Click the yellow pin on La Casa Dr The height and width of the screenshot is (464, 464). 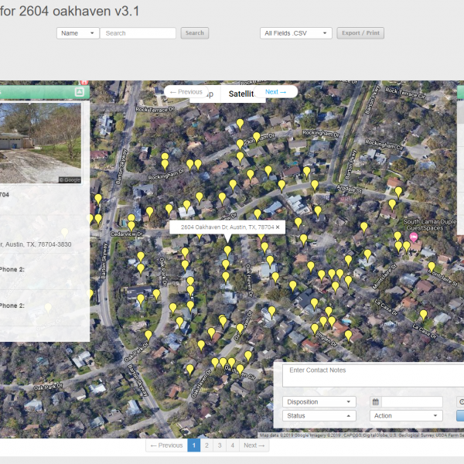(x=423, y=314)
